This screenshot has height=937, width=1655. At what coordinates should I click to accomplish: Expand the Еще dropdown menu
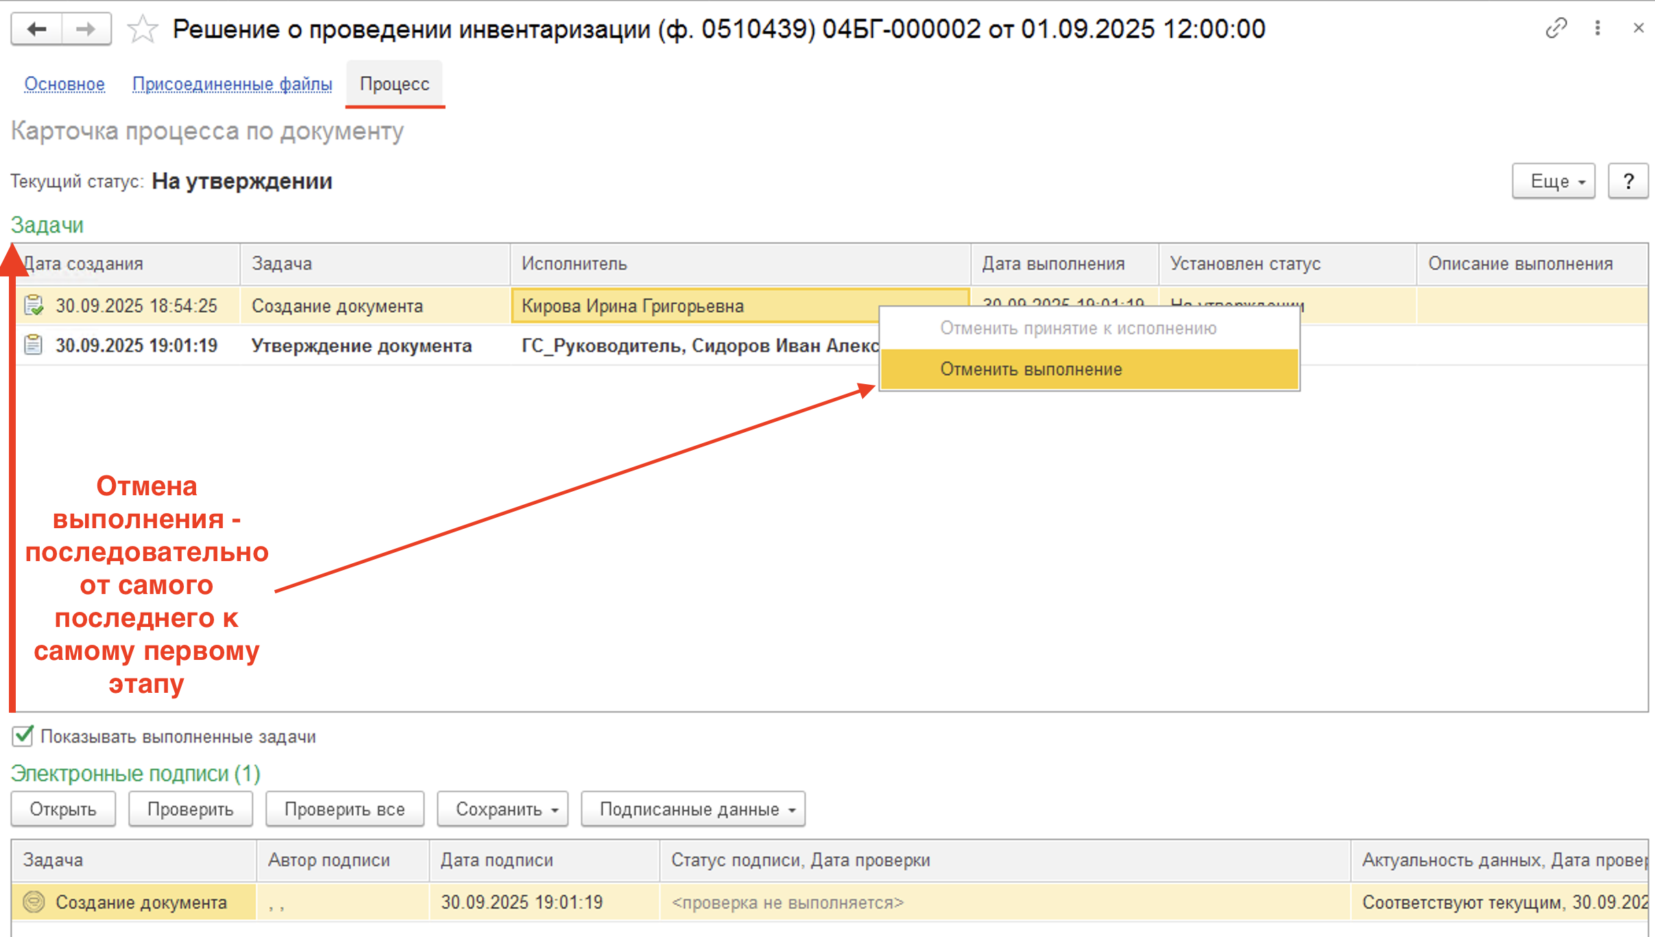(x=1553, y=181)
